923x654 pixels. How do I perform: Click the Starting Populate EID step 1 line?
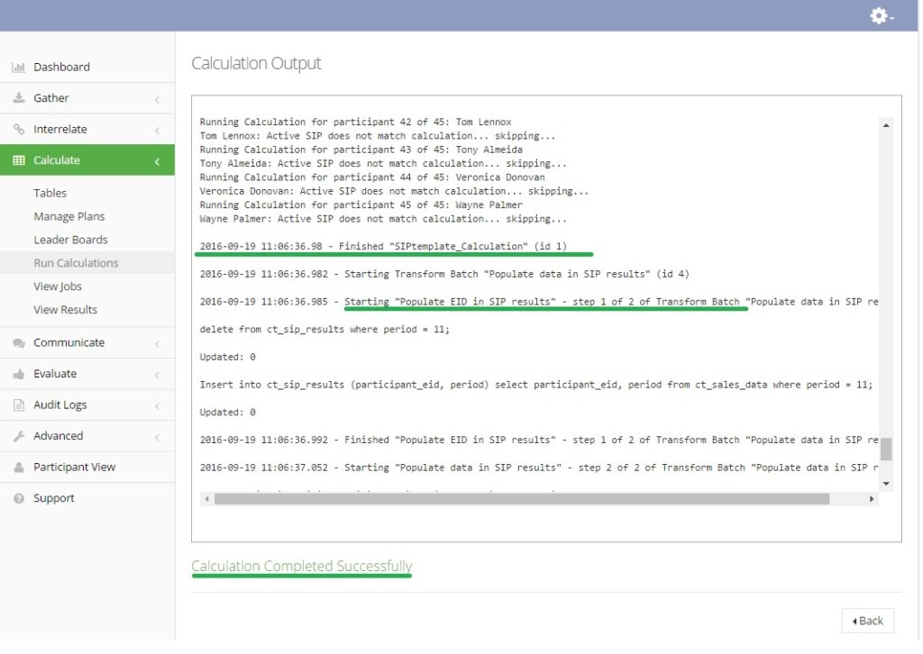click(x=539, y=302)
